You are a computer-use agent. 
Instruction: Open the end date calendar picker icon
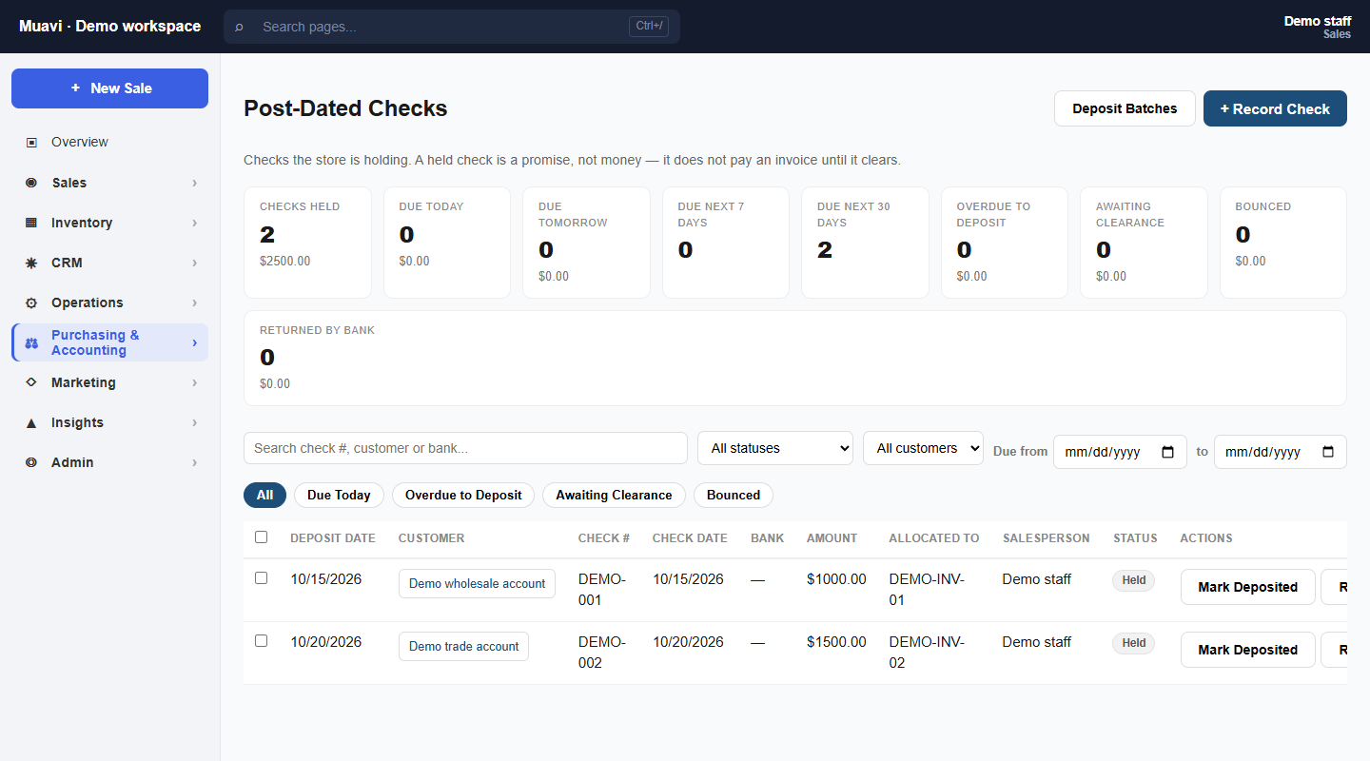tap(1329, 452)
